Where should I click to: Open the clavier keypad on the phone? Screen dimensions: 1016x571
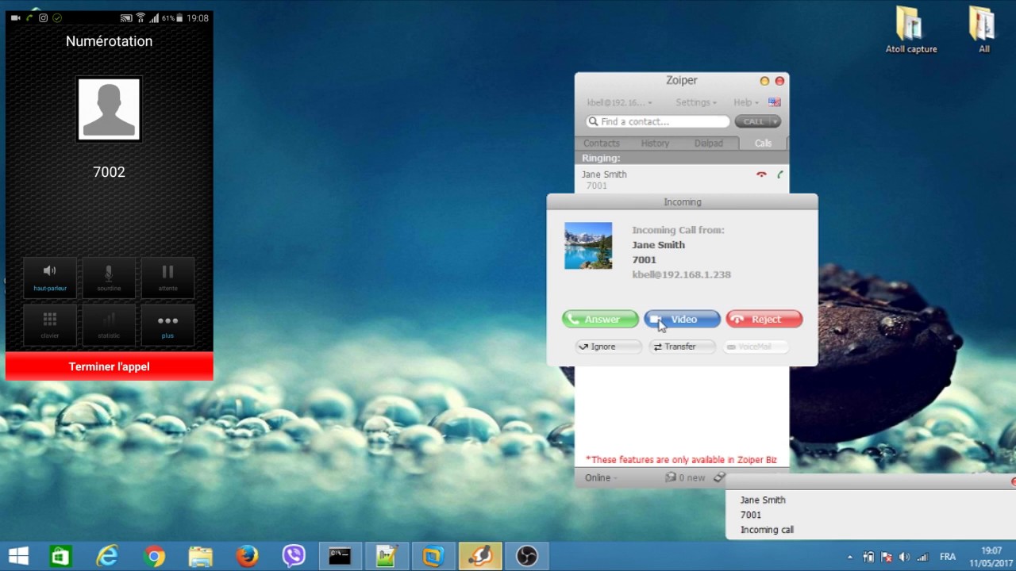[x=50, y=324]
